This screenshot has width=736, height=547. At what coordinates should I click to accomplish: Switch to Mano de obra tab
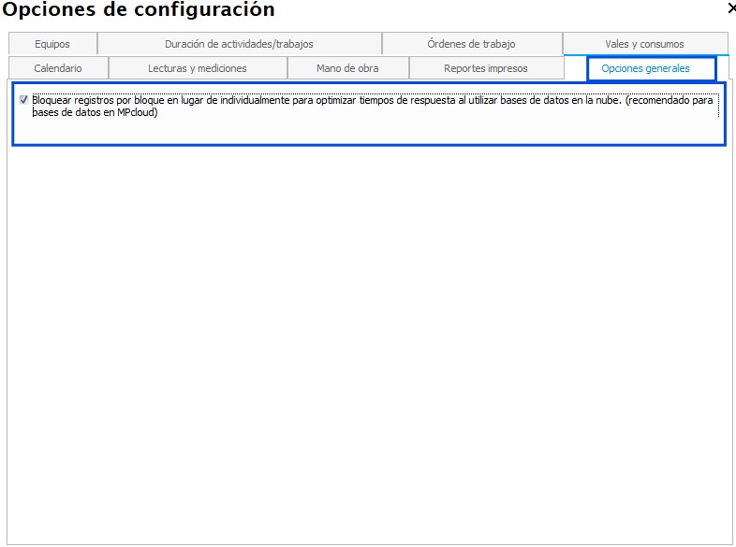[347, 68]
